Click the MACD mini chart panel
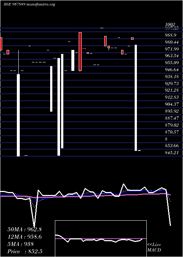 (101, 239)
